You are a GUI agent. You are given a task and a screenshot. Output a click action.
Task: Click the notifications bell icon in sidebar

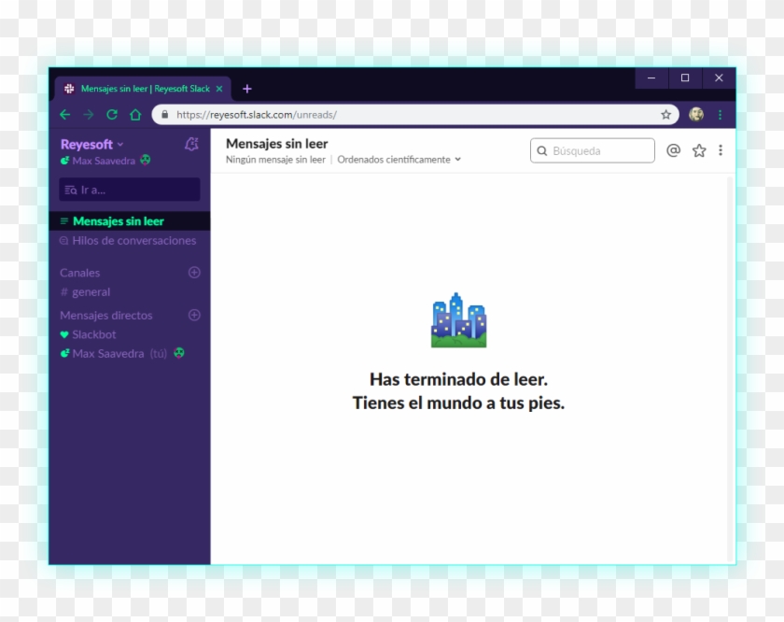click(191, 144)
